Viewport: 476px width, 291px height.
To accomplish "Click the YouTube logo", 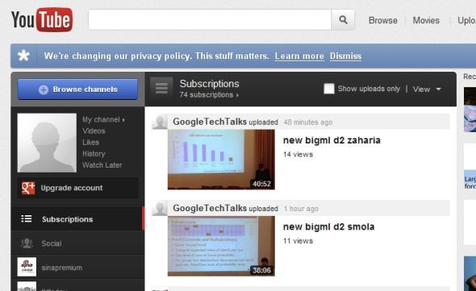I will click(x=42, y=19).
